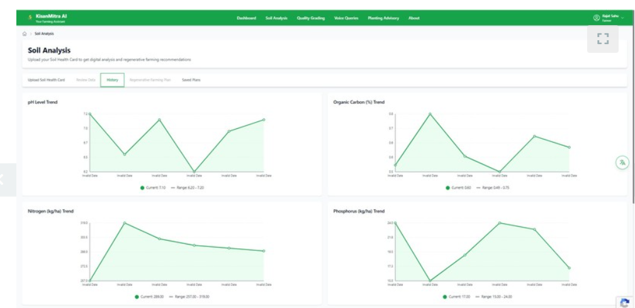Screen dimensions: 635x308
Task: Click the KisanMitra AI logo icon
Action: (30, 18)
